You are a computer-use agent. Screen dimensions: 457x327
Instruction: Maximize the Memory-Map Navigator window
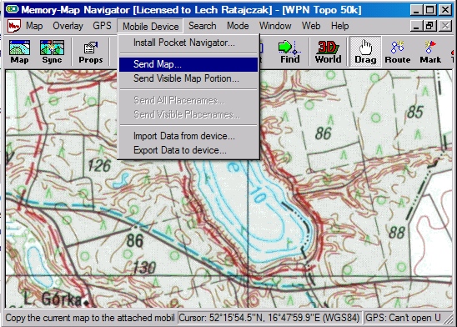pos(430,10)
